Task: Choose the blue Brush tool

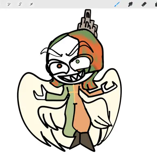Action: point(117,4)
